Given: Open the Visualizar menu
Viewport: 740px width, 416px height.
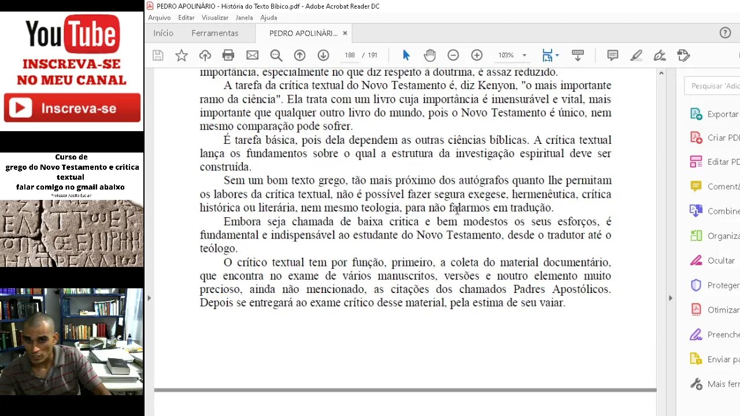Looking at the screenshot, I should [x=215, y=17].
